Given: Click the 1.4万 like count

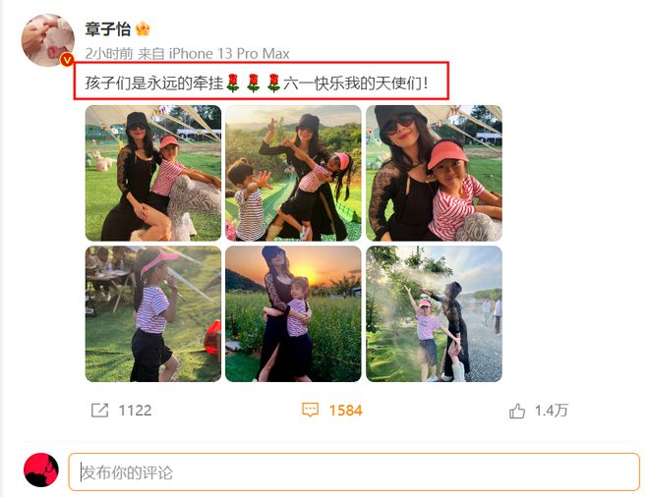Looking at the screenshot, I should [552, 411].
